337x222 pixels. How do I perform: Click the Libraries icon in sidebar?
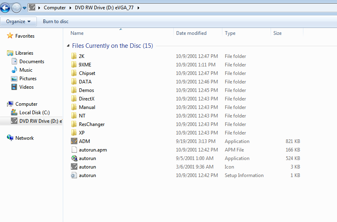(10, 53)
